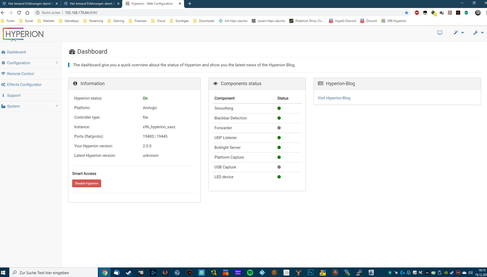Open Photoshop from the taskbar
The height and width of the screenshot is (277, 487).
click(x=311, y=273)
